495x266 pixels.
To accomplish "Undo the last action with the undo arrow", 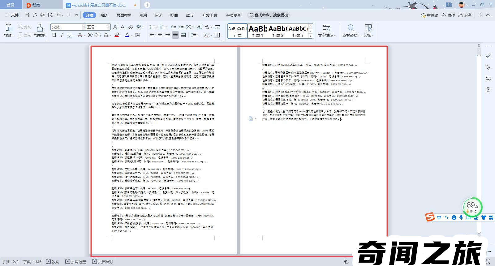I will click(58, 15).
